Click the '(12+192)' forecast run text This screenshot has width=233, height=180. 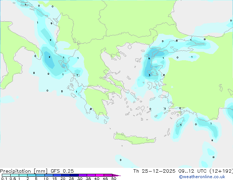tap(221, 171)
